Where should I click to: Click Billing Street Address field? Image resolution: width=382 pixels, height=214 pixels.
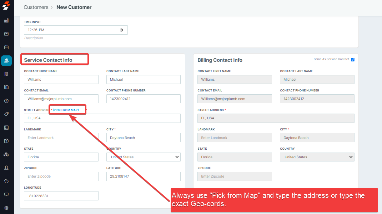pos(276,118)
